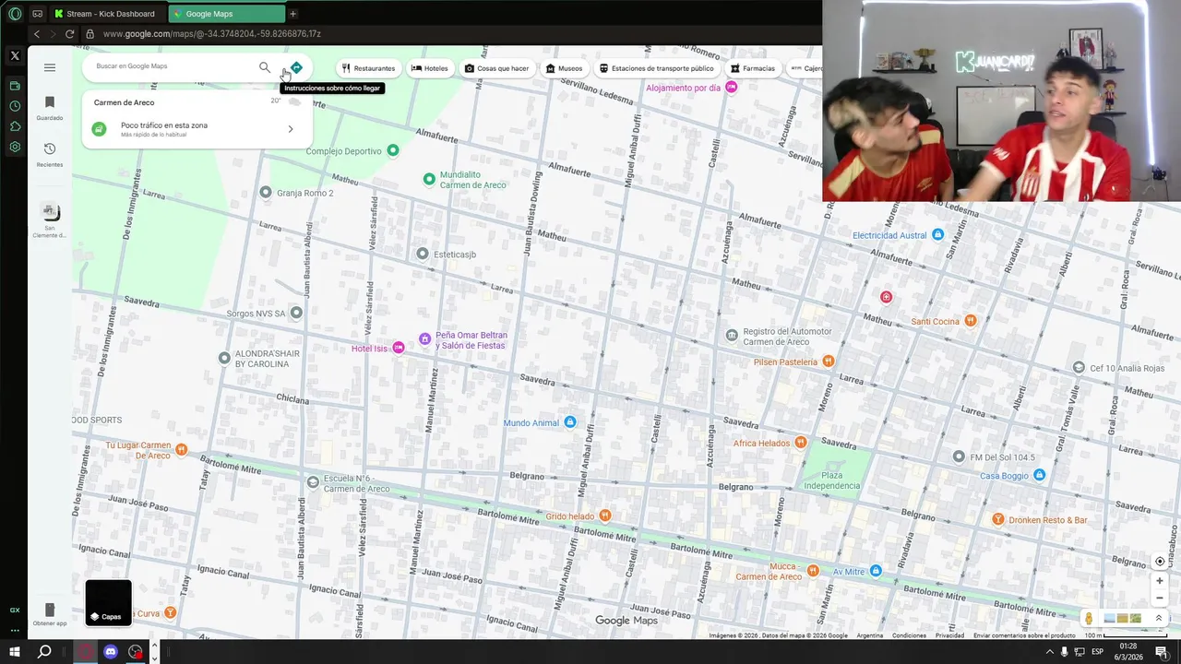Viewport: 1181px width, 664px height.
Task: Click the browser address bar URL
Action: point(212,34)
